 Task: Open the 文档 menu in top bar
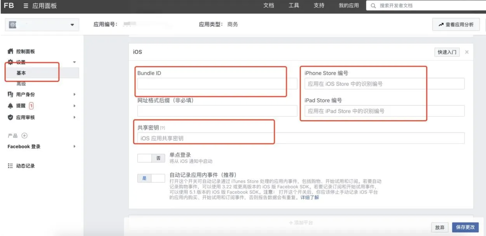tap(268, 6)
